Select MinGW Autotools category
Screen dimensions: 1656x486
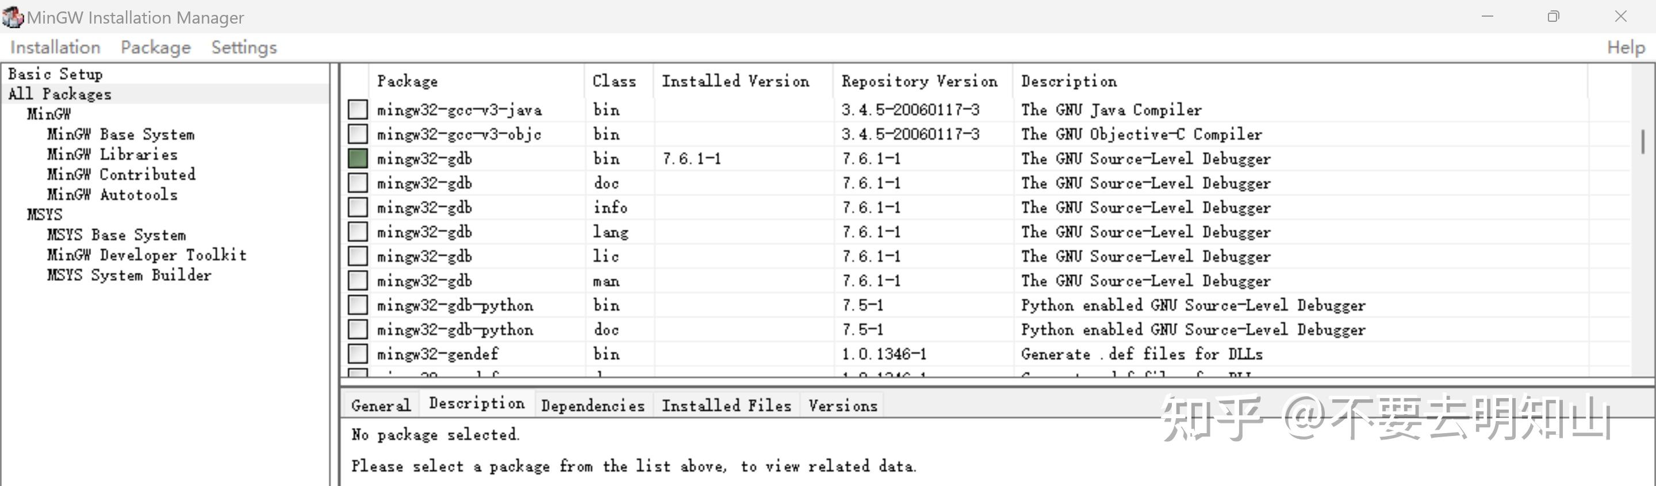(112, 194)
